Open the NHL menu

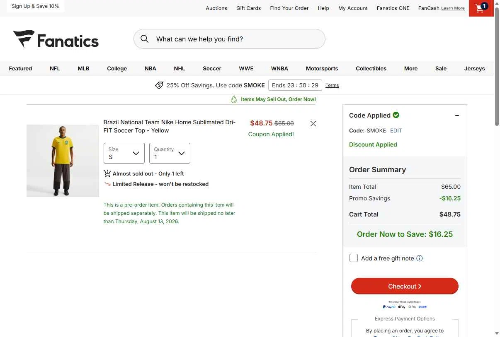tap(179, 69)
